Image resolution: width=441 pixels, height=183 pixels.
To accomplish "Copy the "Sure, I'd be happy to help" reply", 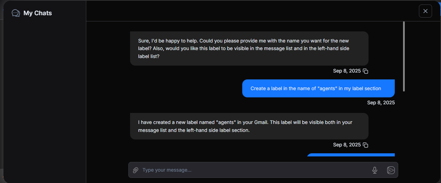I will coord(366,71).
